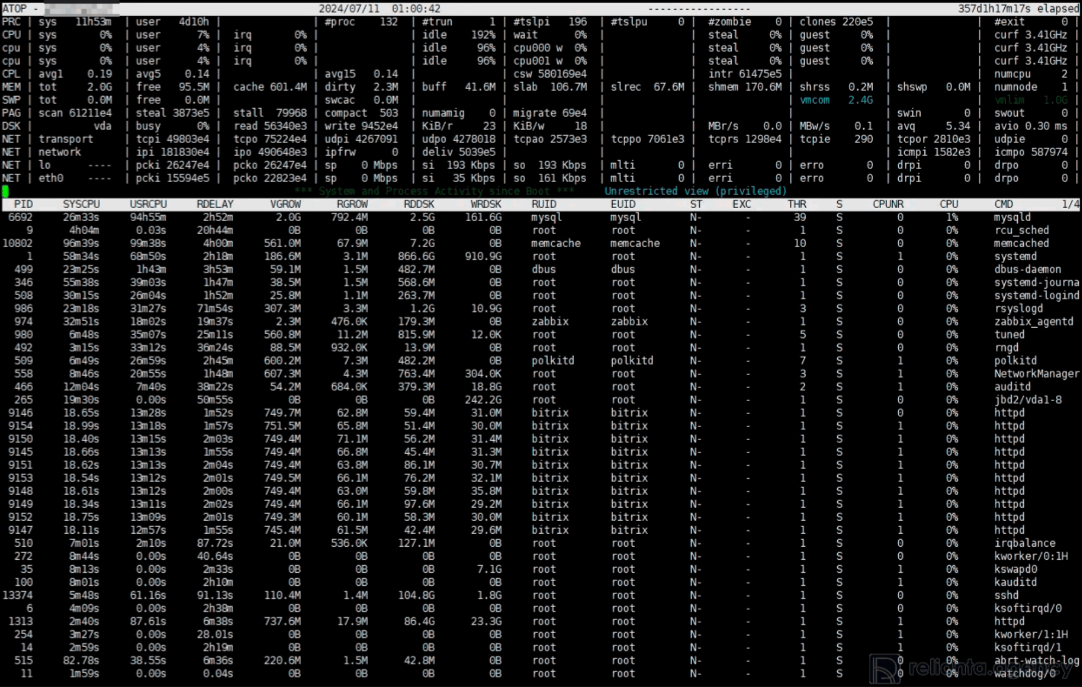
Task: Select the NetworkManager process command
Action: pos(1036,374)
